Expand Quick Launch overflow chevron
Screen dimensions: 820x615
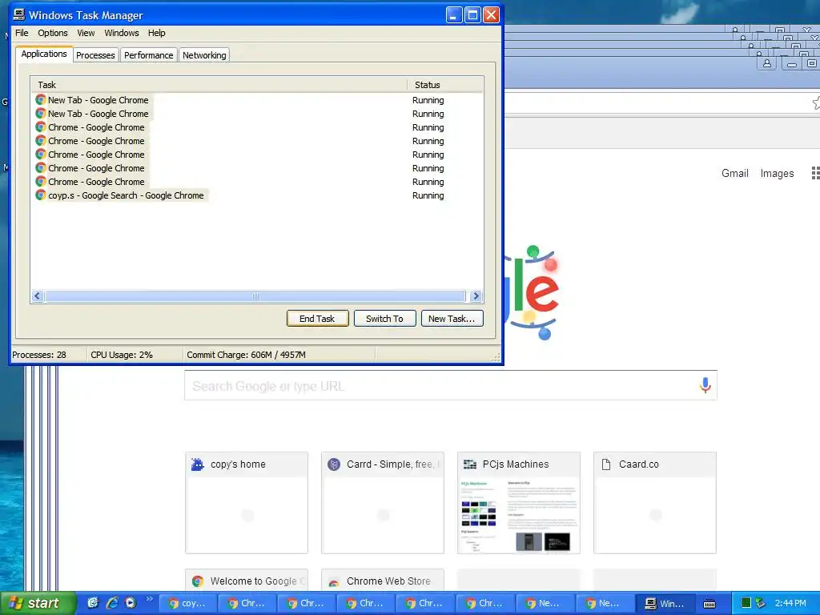[149, 599]
